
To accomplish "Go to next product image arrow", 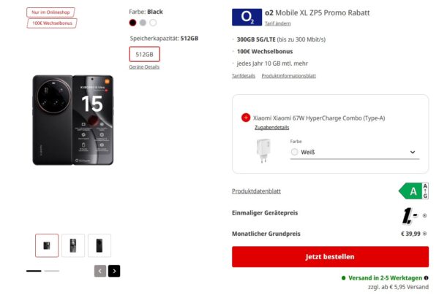I will [x=114, y=271].
